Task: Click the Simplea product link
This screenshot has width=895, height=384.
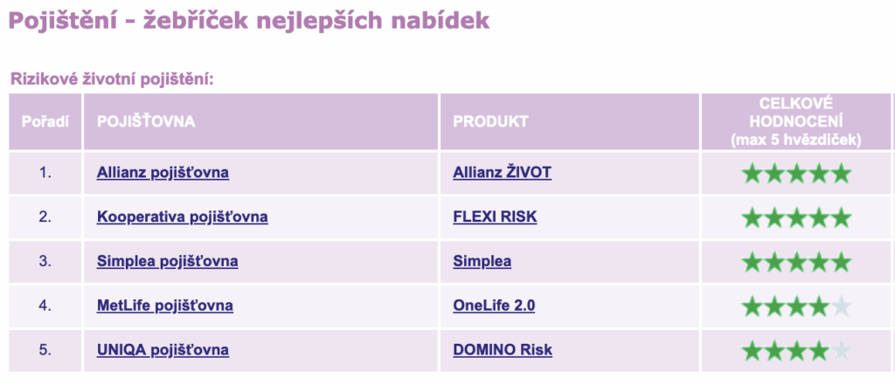Action: tap(482, 261)
